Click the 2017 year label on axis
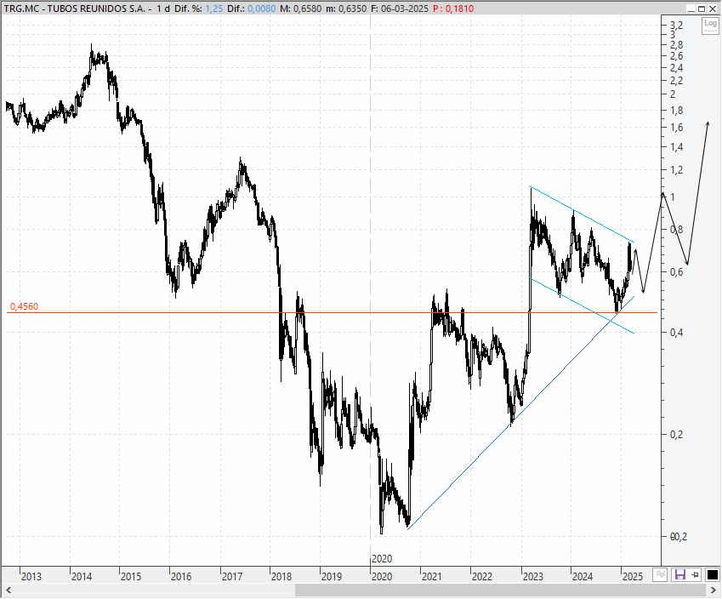 [231, 576]
